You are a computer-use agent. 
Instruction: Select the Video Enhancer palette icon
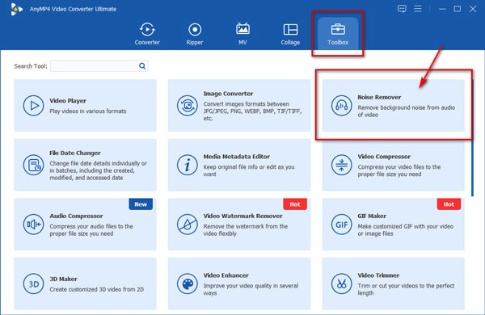(188, 283)
